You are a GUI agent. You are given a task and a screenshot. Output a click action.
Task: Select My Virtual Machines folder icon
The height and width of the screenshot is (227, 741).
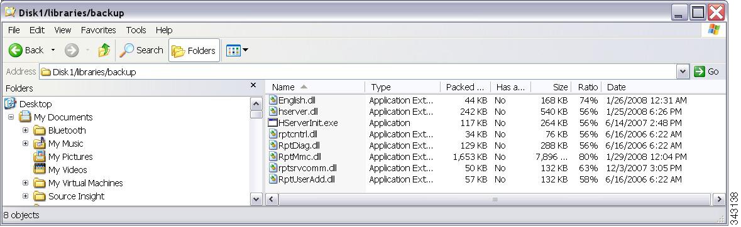click(39, 183)
